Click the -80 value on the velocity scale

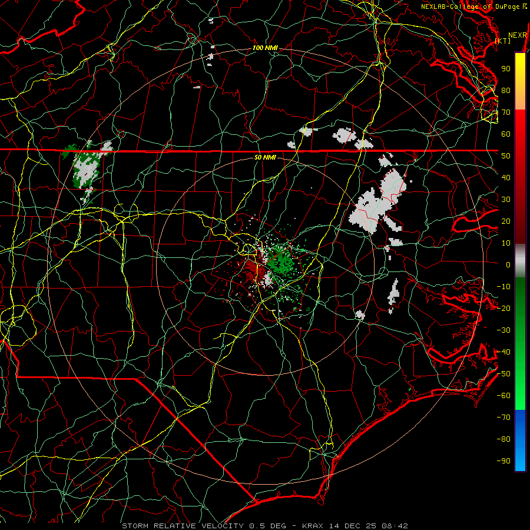click(503, 439)
